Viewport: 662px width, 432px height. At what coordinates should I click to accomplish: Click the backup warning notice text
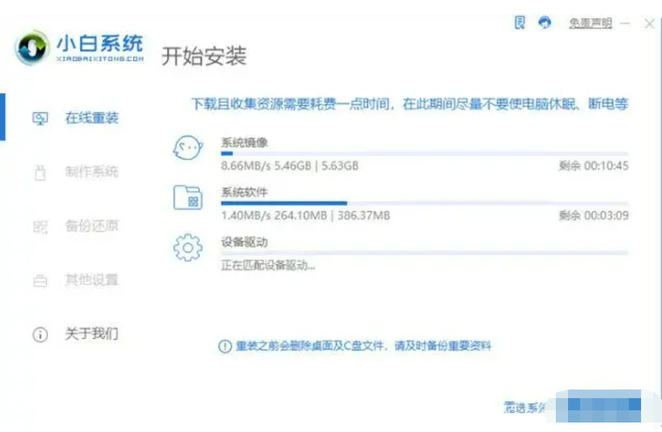click(x=363, y=346)
